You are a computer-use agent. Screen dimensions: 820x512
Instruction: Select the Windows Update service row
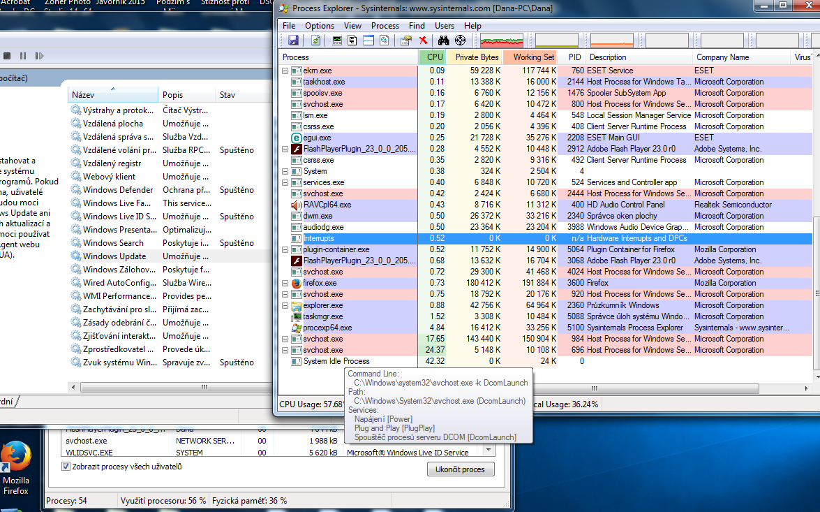coord(114,256)
